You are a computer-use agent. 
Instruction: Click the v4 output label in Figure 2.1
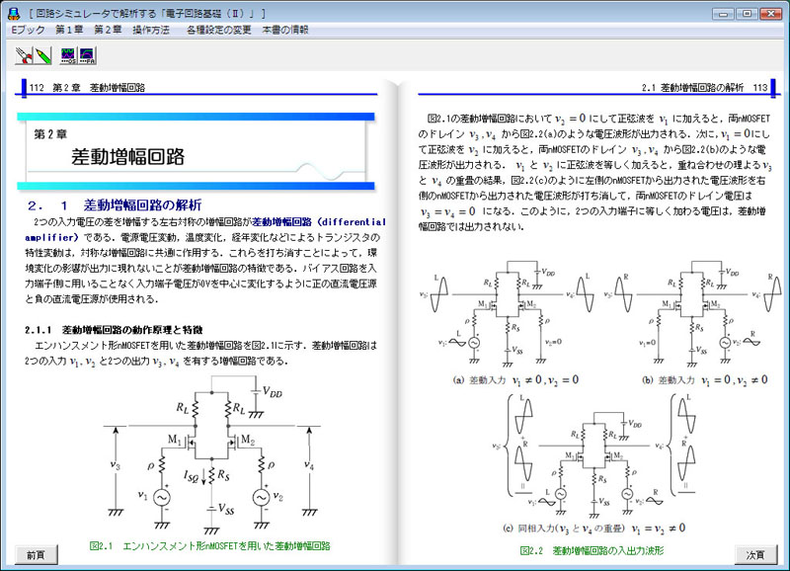[x=309, y=465]
